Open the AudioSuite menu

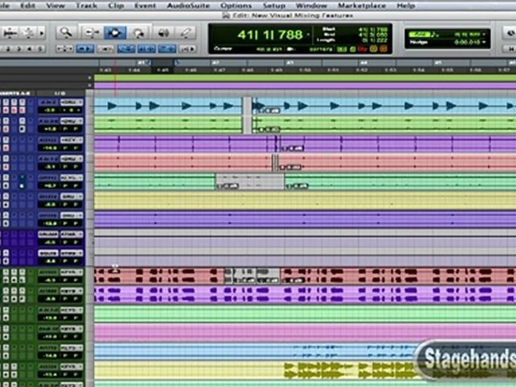coord(188,5)
